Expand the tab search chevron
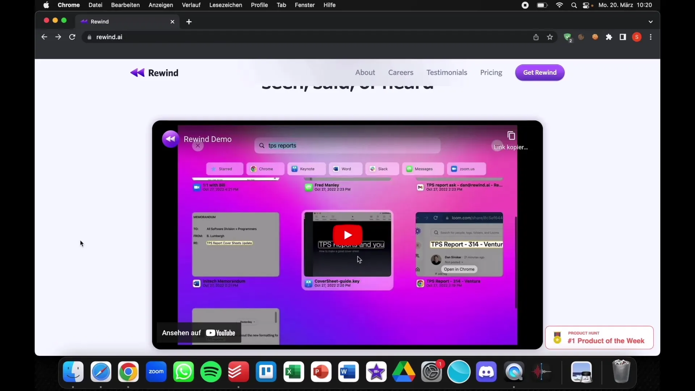 650,22
